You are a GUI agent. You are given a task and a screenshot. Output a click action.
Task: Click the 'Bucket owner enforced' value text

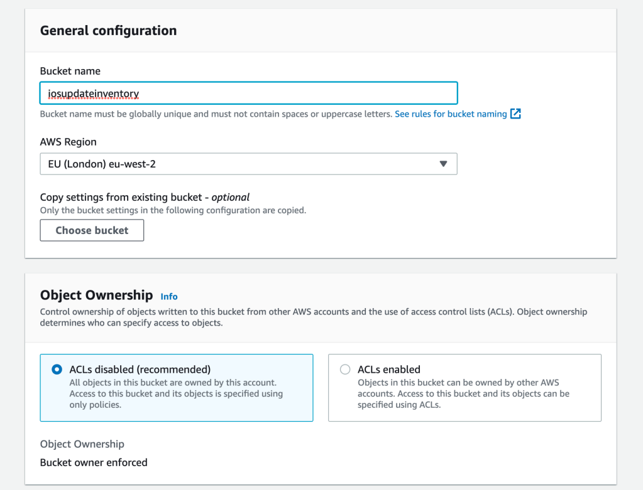coord(94,462)
